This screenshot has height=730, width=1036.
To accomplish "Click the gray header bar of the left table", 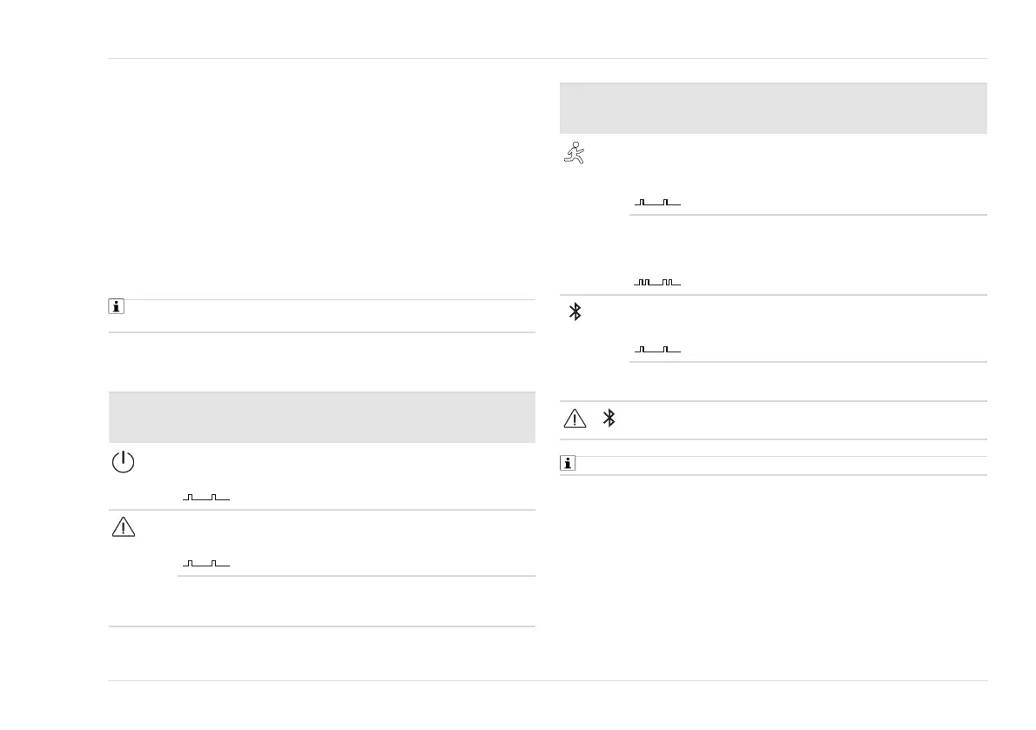I will [321, 418].
